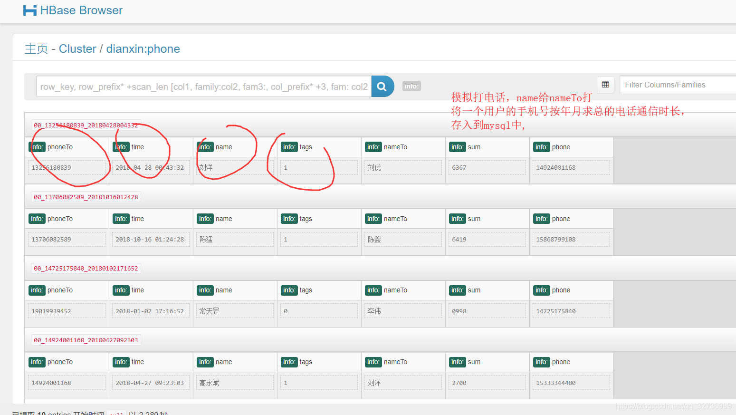Screen dimensions: 736x415
Task: Select row key 00_13706082589_20181016012428
Action: [x=86, y=197]
